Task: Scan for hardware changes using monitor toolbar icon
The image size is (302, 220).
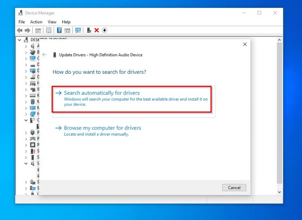Action: coord(78,30)
